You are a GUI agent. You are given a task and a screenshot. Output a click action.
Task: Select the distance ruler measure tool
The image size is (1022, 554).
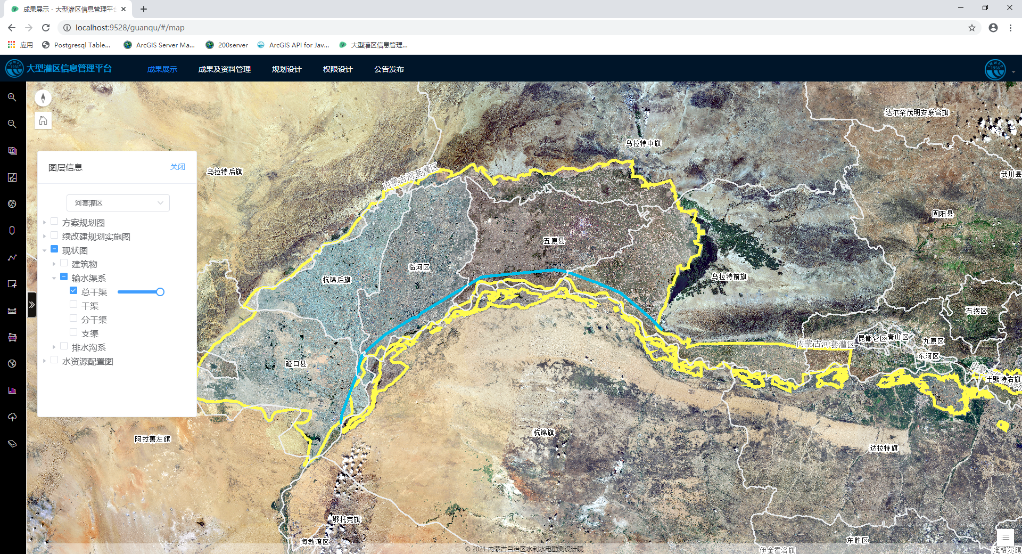[x=12, y=311]
